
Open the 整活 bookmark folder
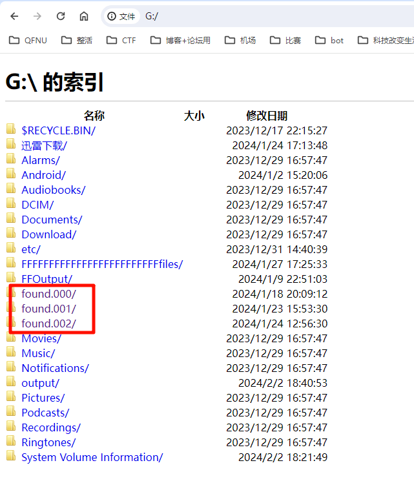coord(77,40)
